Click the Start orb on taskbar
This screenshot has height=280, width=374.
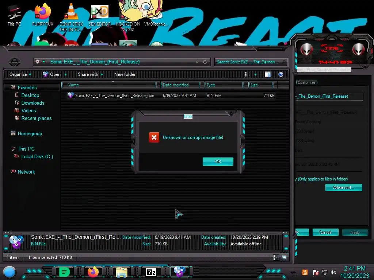9,272
